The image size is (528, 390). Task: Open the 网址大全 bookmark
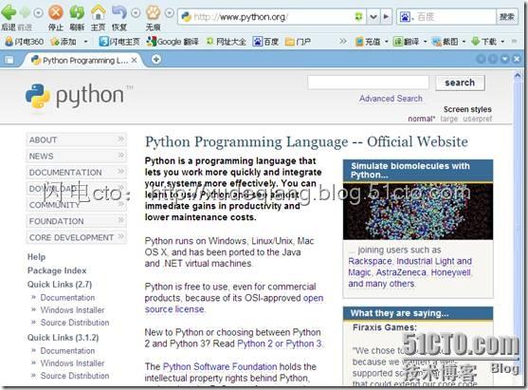227,42
